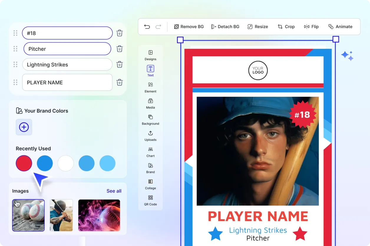Switch to the Brand tab
This screenshot has width=370, height=246.
[x=150, y=168]
